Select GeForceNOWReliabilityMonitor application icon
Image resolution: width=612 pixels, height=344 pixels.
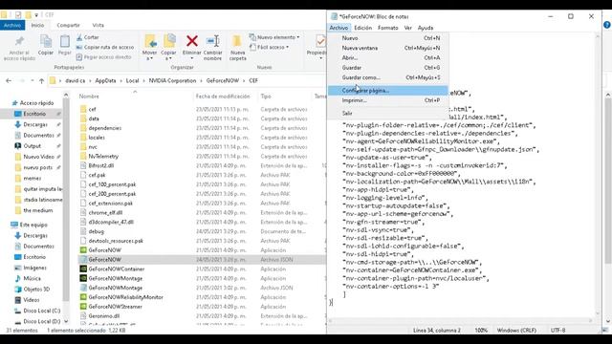83,297
